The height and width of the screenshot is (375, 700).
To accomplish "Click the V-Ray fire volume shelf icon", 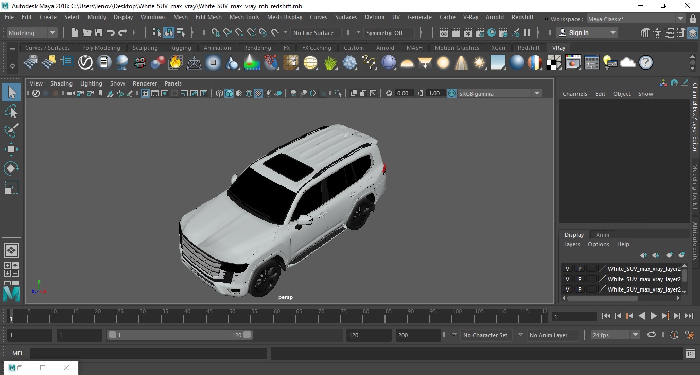I will coord(176,63).
